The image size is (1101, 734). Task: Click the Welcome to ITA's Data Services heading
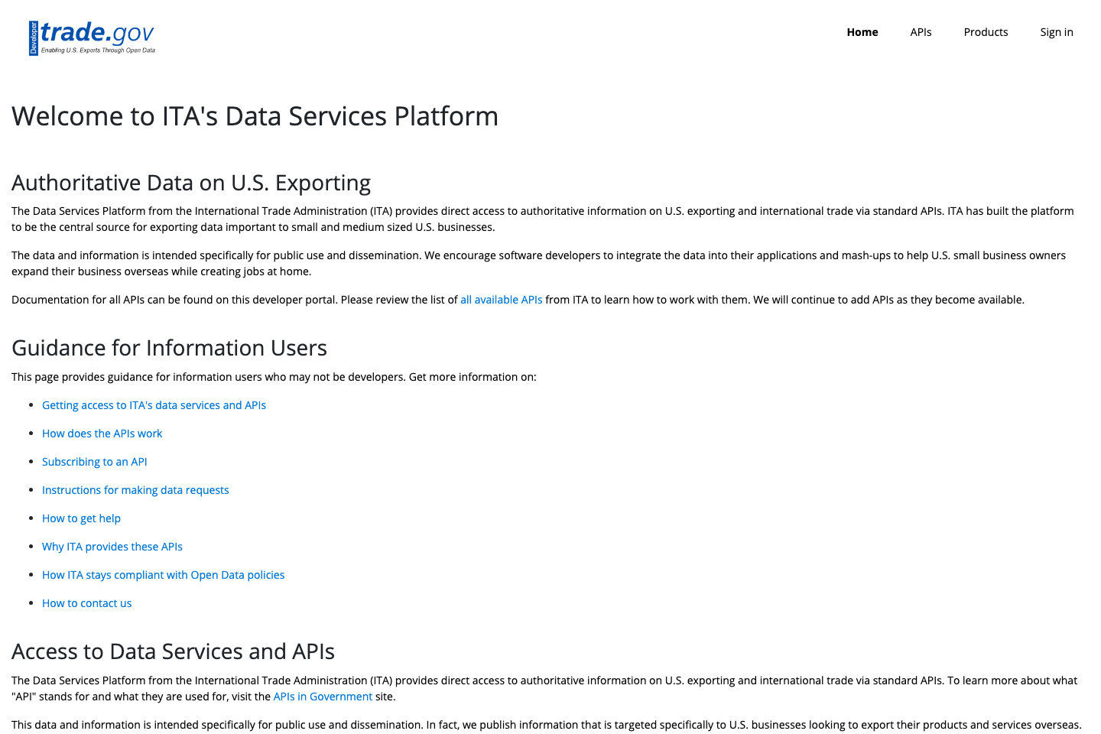pyautogui.click(x=255, y=116)
